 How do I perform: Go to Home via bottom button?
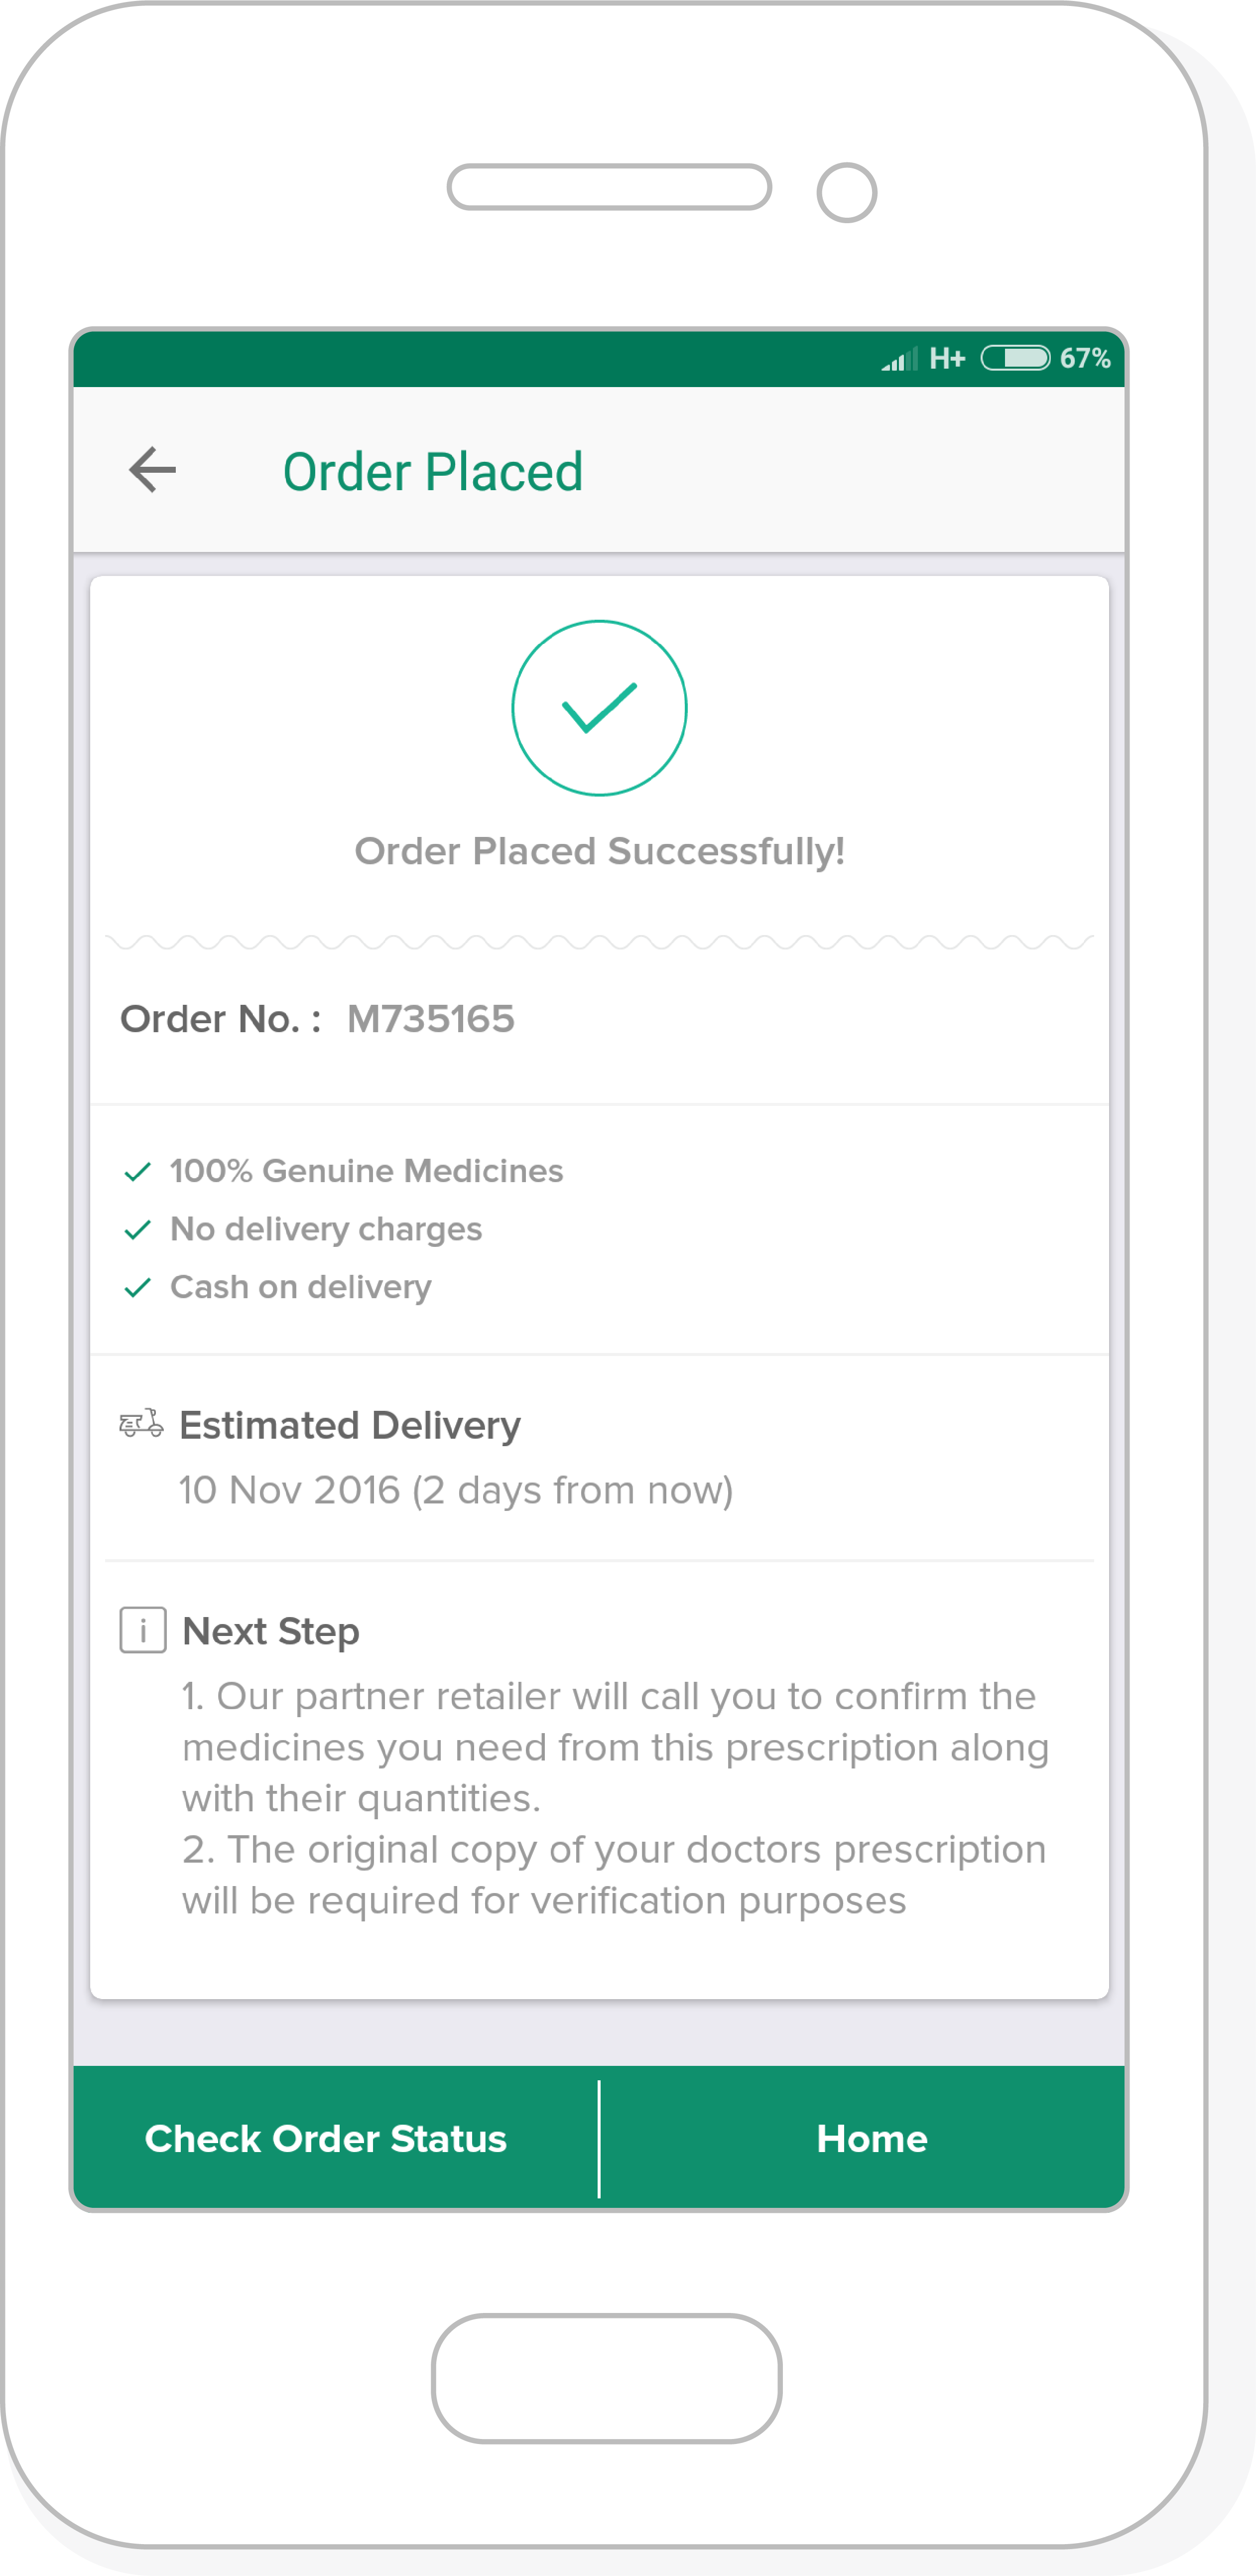pyautogui.click(x=871, y=2139)
